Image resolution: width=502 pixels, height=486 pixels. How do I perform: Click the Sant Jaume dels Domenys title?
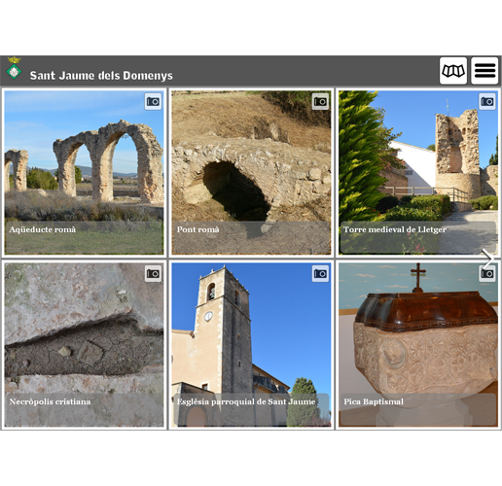(x=101, y=76)
